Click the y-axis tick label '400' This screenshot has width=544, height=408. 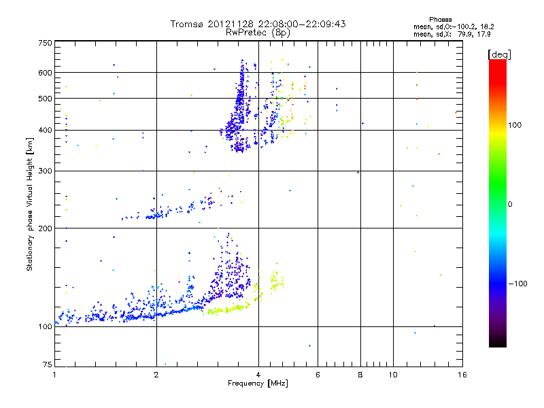coord(45,130)
